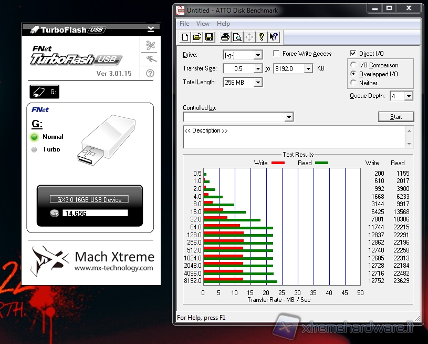Viewport: 428px width, 344px height.
Task: Open the Queue Depth dropdown
Action: point(408,96)
